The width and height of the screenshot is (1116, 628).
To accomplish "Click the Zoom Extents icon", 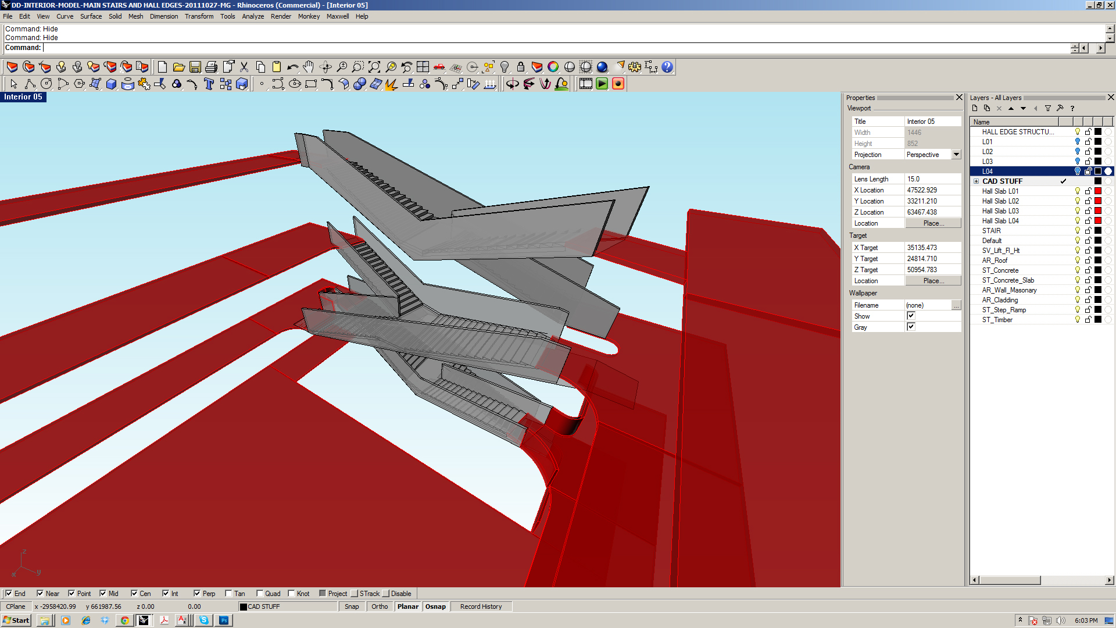I will click(x=374, y=67).
